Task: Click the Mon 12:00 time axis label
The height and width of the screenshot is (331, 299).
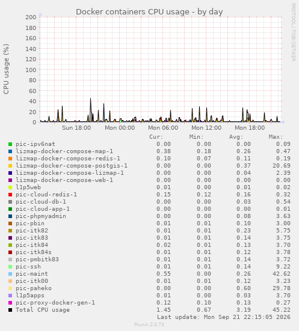Action: point(206,128)
